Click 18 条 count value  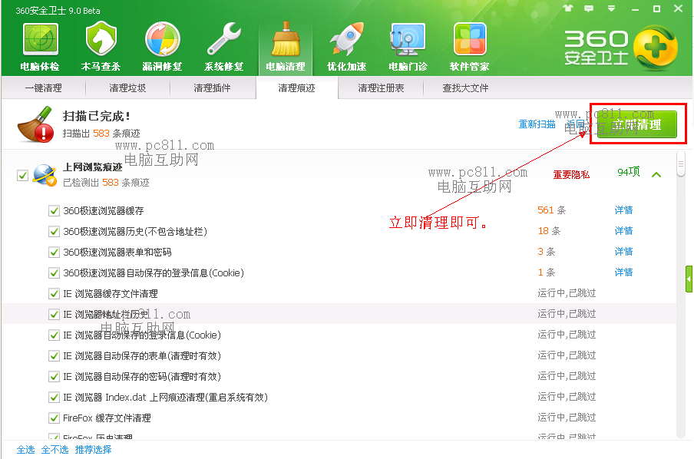549,230
